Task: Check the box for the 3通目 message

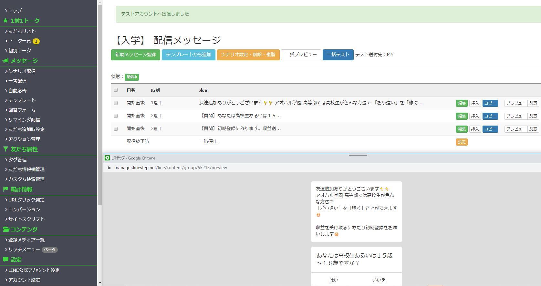Action: [116, 129]
